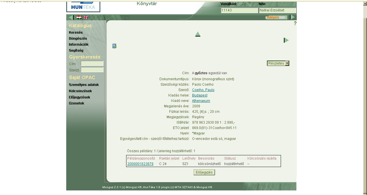Click the Státusz value hozzáférhető
The height and width of the screenshot is (195, 367).
234,164
